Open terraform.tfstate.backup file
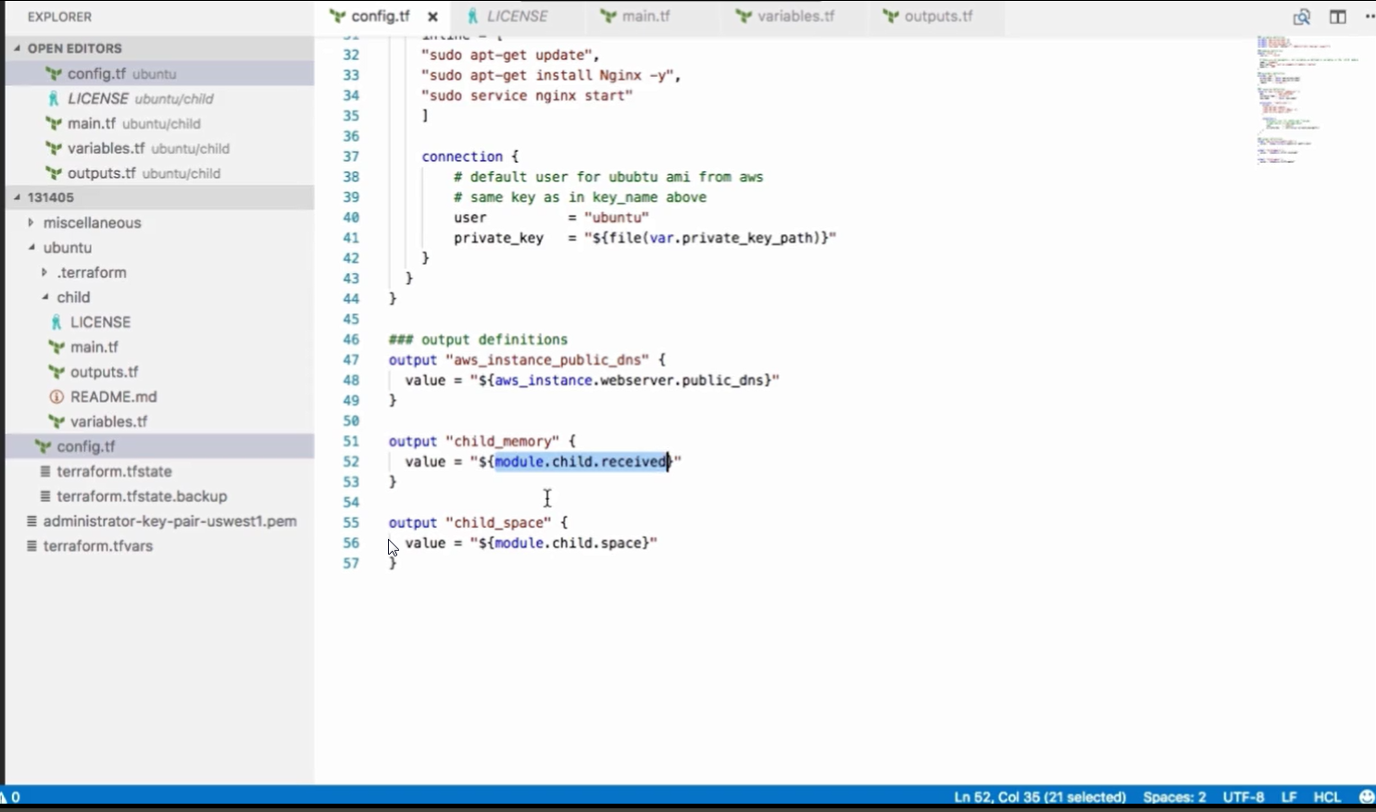The width and height of the screenshot is (1376, 812). [159, 497]
